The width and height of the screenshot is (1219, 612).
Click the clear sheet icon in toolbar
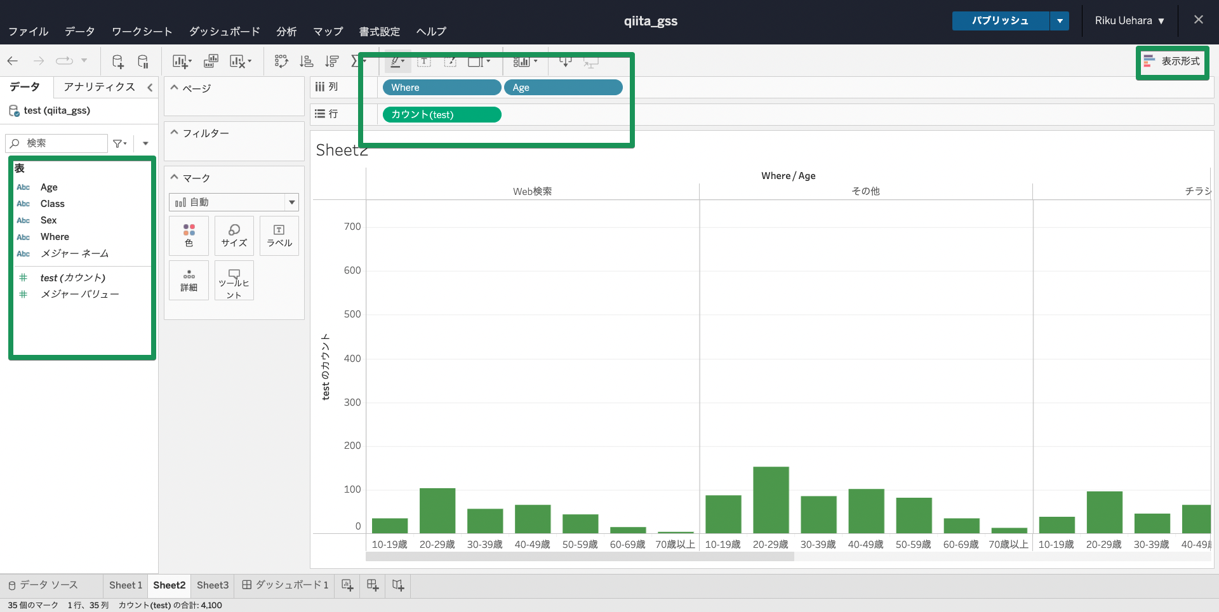[237, 61]
